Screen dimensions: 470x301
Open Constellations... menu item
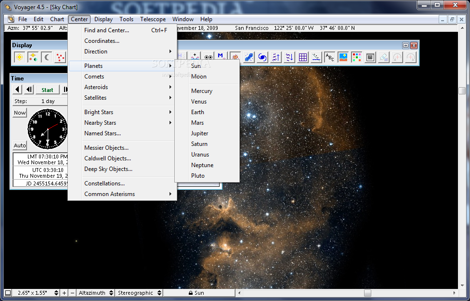122,183
